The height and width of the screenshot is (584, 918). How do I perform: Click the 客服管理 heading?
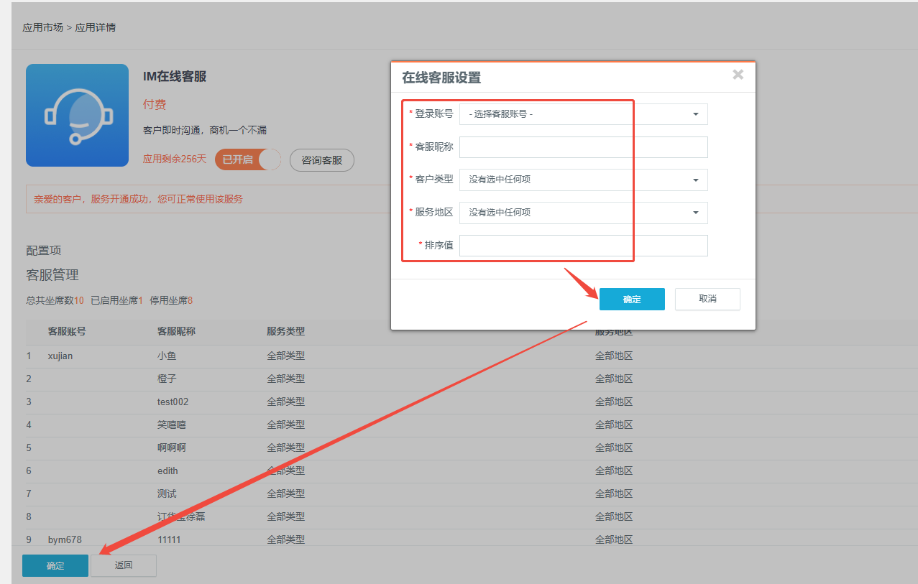pyautogui.click(x=52, y=275)
